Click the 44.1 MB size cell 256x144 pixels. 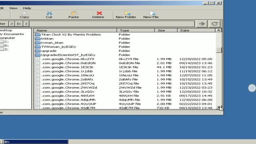(164, 67)
